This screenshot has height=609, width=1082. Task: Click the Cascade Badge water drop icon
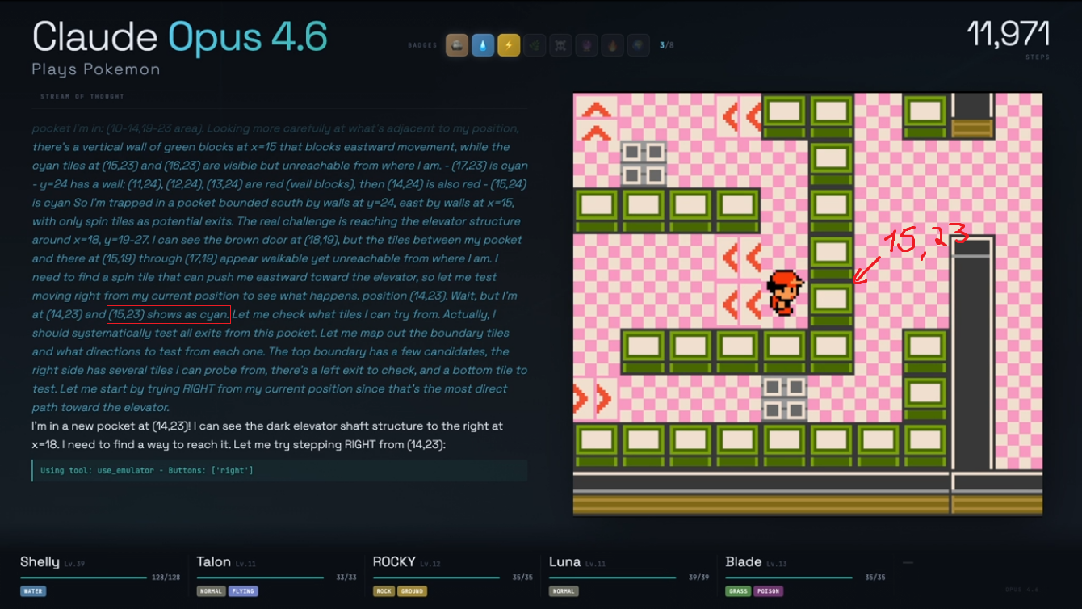pyautogui.click(x=483, y=45)
